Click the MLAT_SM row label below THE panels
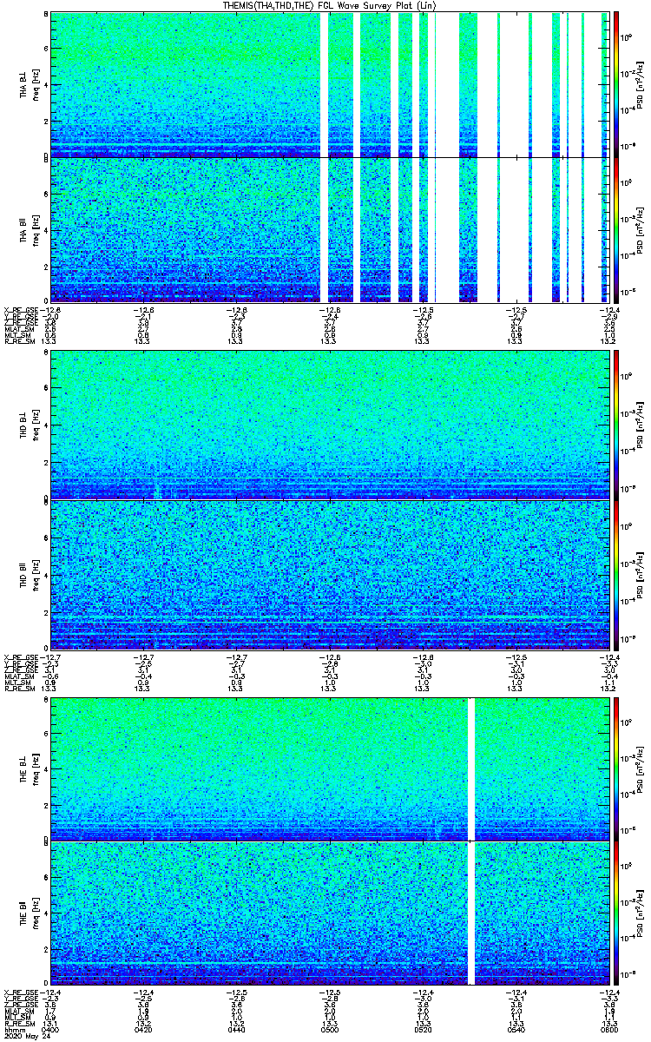The width and height of the screenshot is (651, 1042). pos(17,1012)
